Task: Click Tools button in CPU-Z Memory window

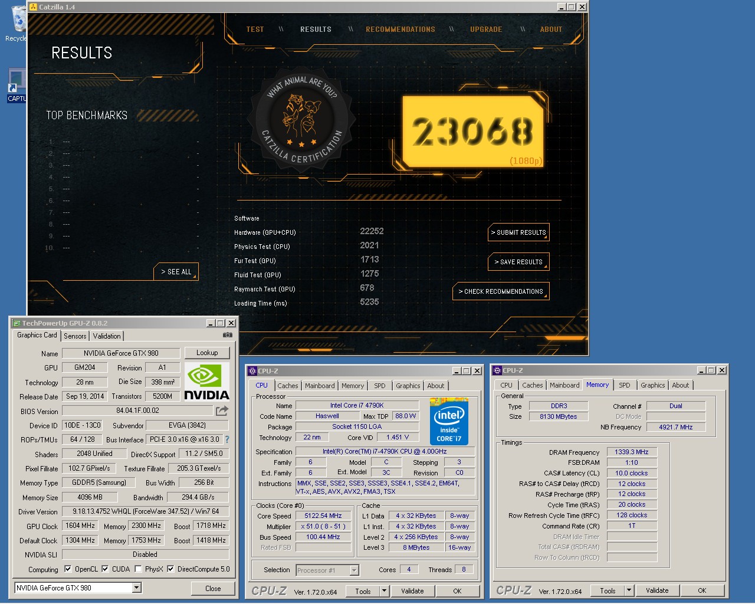Action: coord(608,590)
